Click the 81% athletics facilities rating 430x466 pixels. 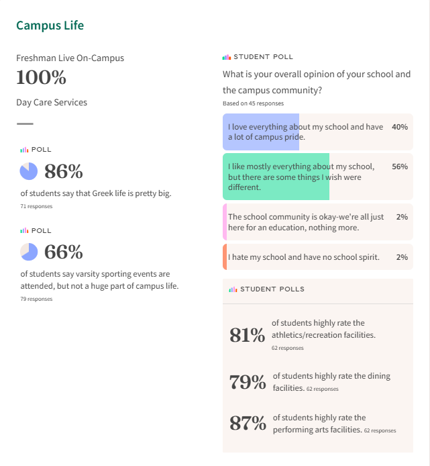click(248, 335)
